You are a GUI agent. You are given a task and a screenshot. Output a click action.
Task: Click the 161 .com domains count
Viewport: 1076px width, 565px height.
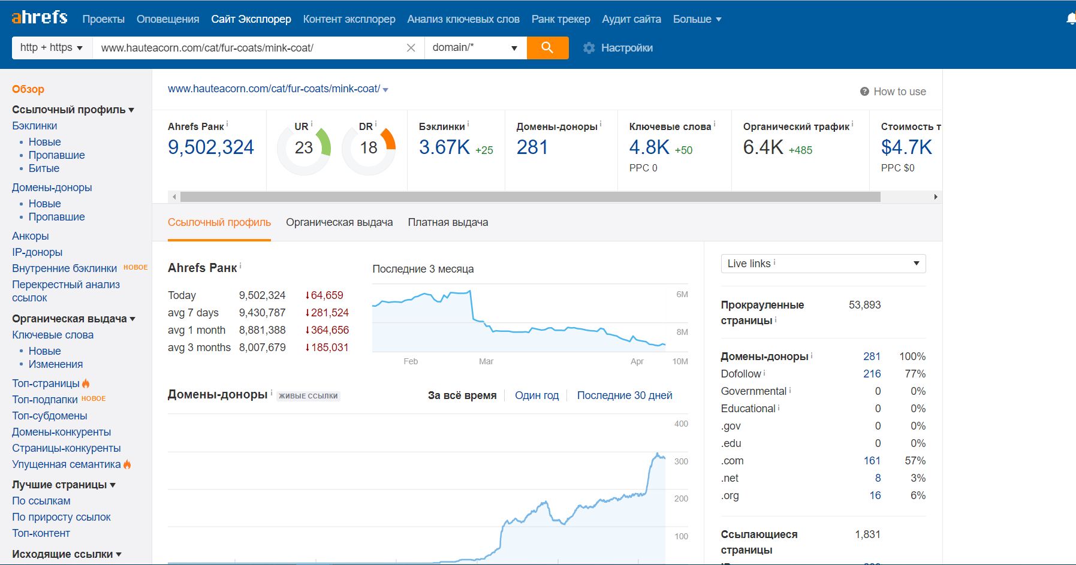pyautogui.click(x=872, y=461)
